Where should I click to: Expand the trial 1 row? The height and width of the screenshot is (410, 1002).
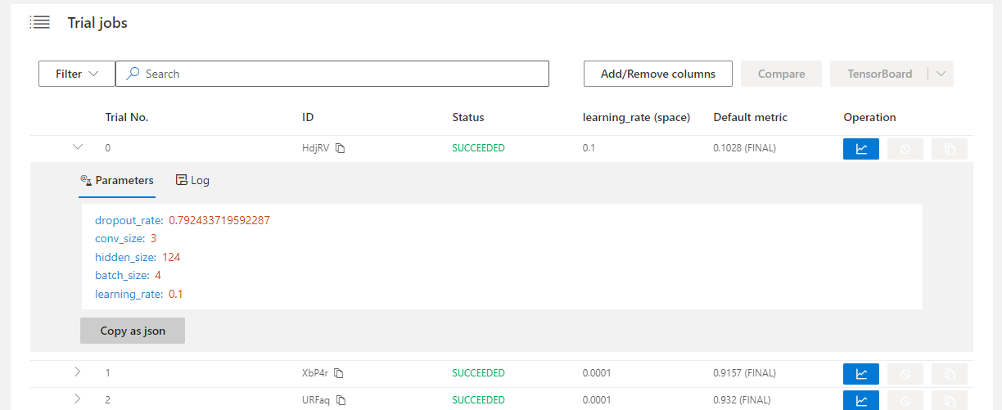pos(78,372)
